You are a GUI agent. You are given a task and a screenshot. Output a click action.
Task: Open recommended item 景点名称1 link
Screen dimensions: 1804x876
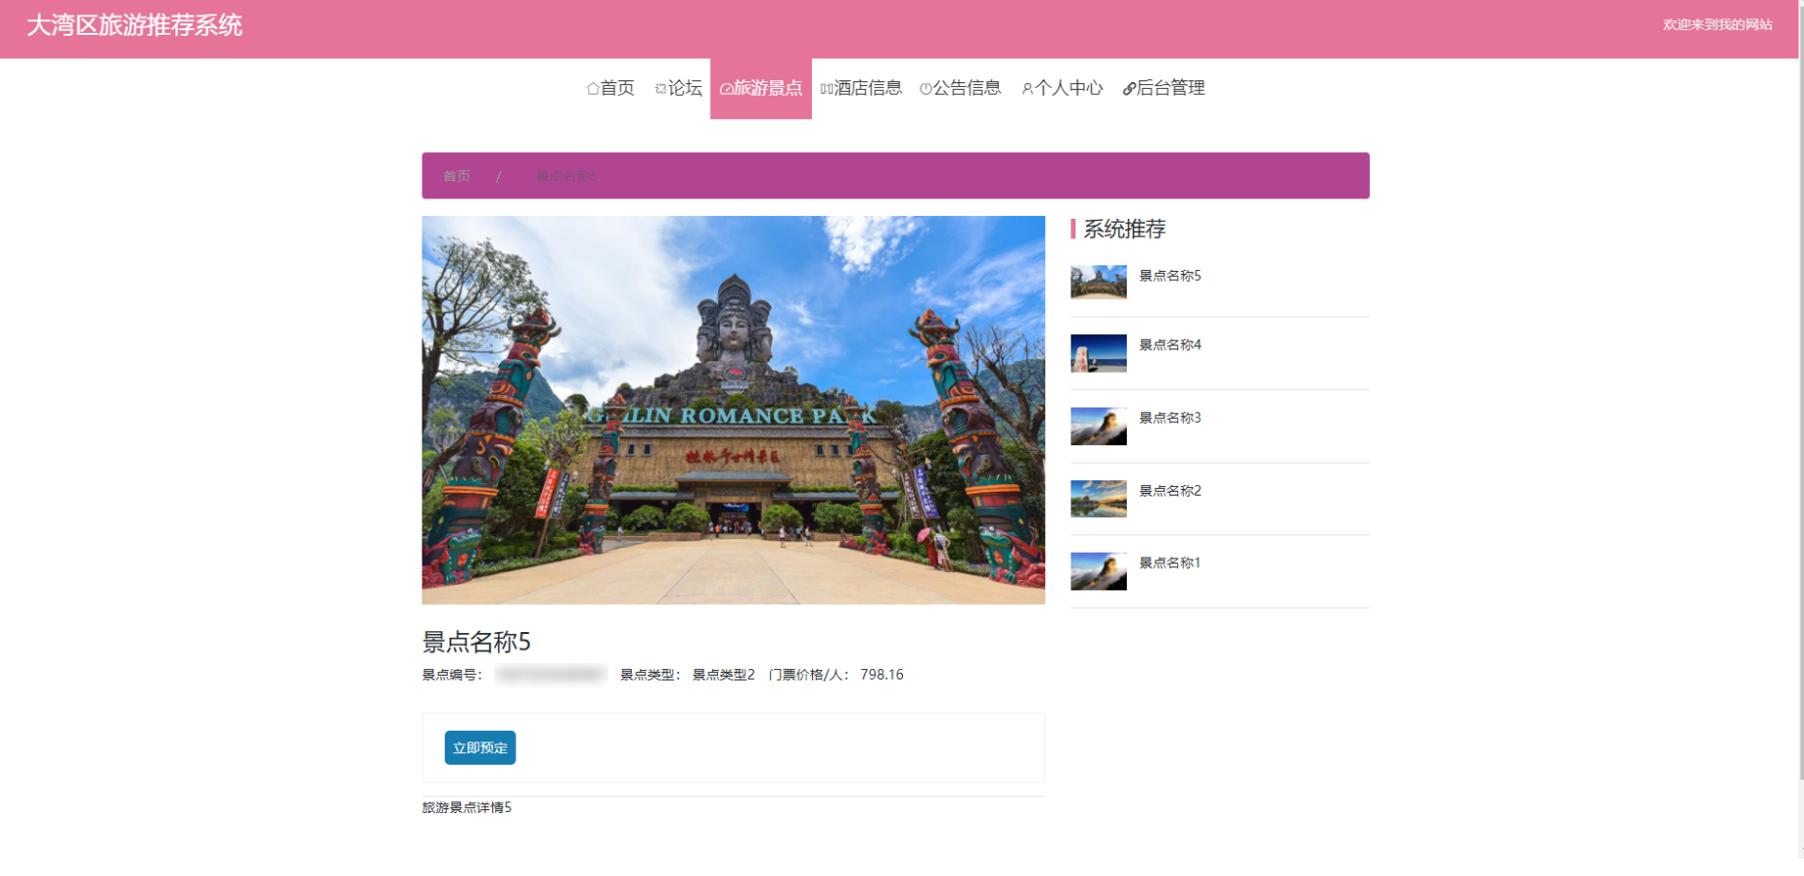click(1169, 563)
